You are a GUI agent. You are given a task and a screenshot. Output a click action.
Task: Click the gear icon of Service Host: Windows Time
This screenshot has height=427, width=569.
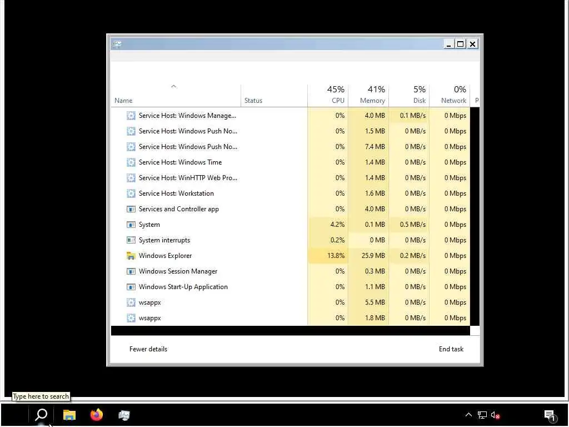coord(131,162)
